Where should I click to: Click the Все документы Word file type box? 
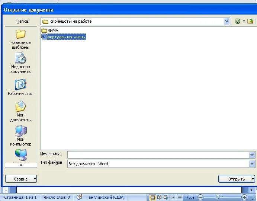click(x=158, y=163)
